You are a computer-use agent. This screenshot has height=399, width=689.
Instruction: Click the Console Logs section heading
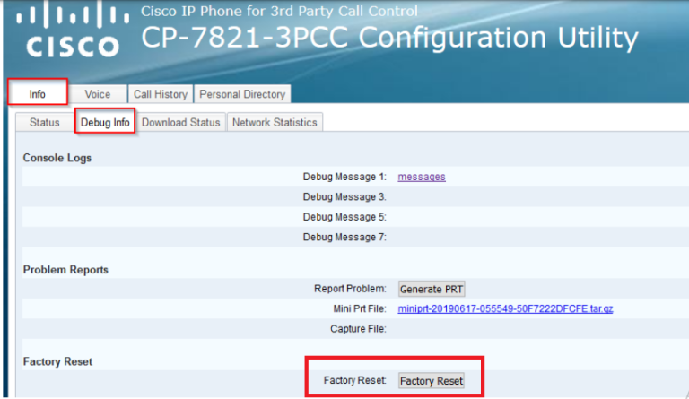point(57,158)
